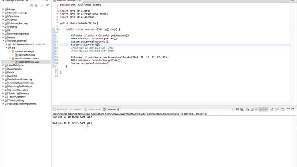Viewport: 297px width, 167px height.
Task: Select the JavaDataType project
Action: [16, 65]
